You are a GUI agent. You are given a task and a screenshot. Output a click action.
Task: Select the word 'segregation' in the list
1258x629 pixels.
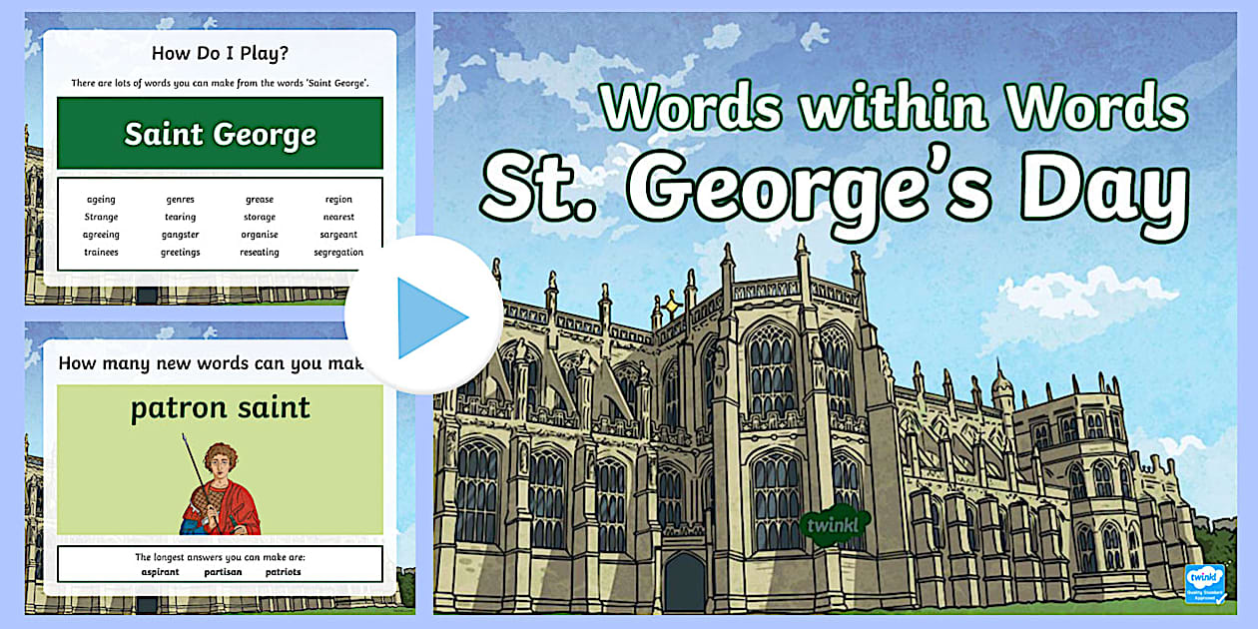[338, 253]
